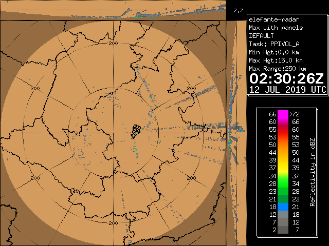This screenshot has width=329, height=246.
Task: Choose the dark gray 2–7 dBZ swatch
Action: pyautogui.click(x=283, y=230)
